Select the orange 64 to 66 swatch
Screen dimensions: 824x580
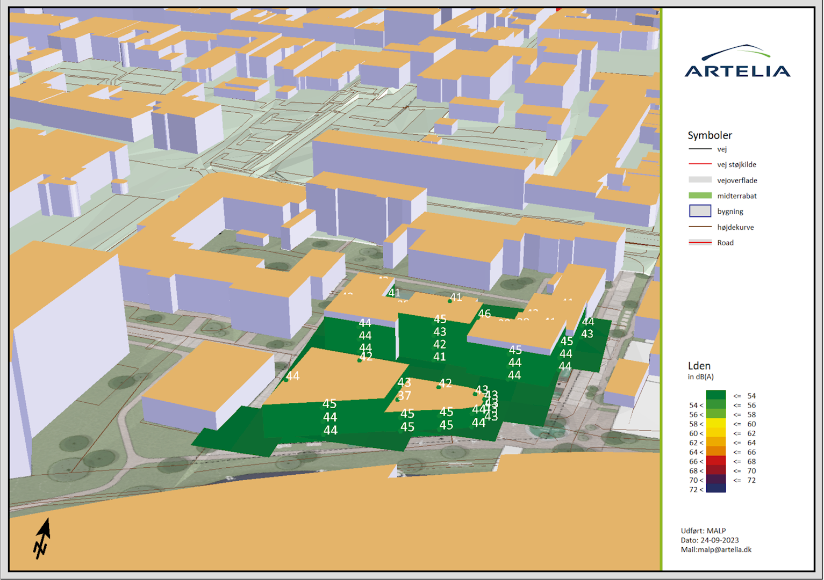tap(715, 452)
